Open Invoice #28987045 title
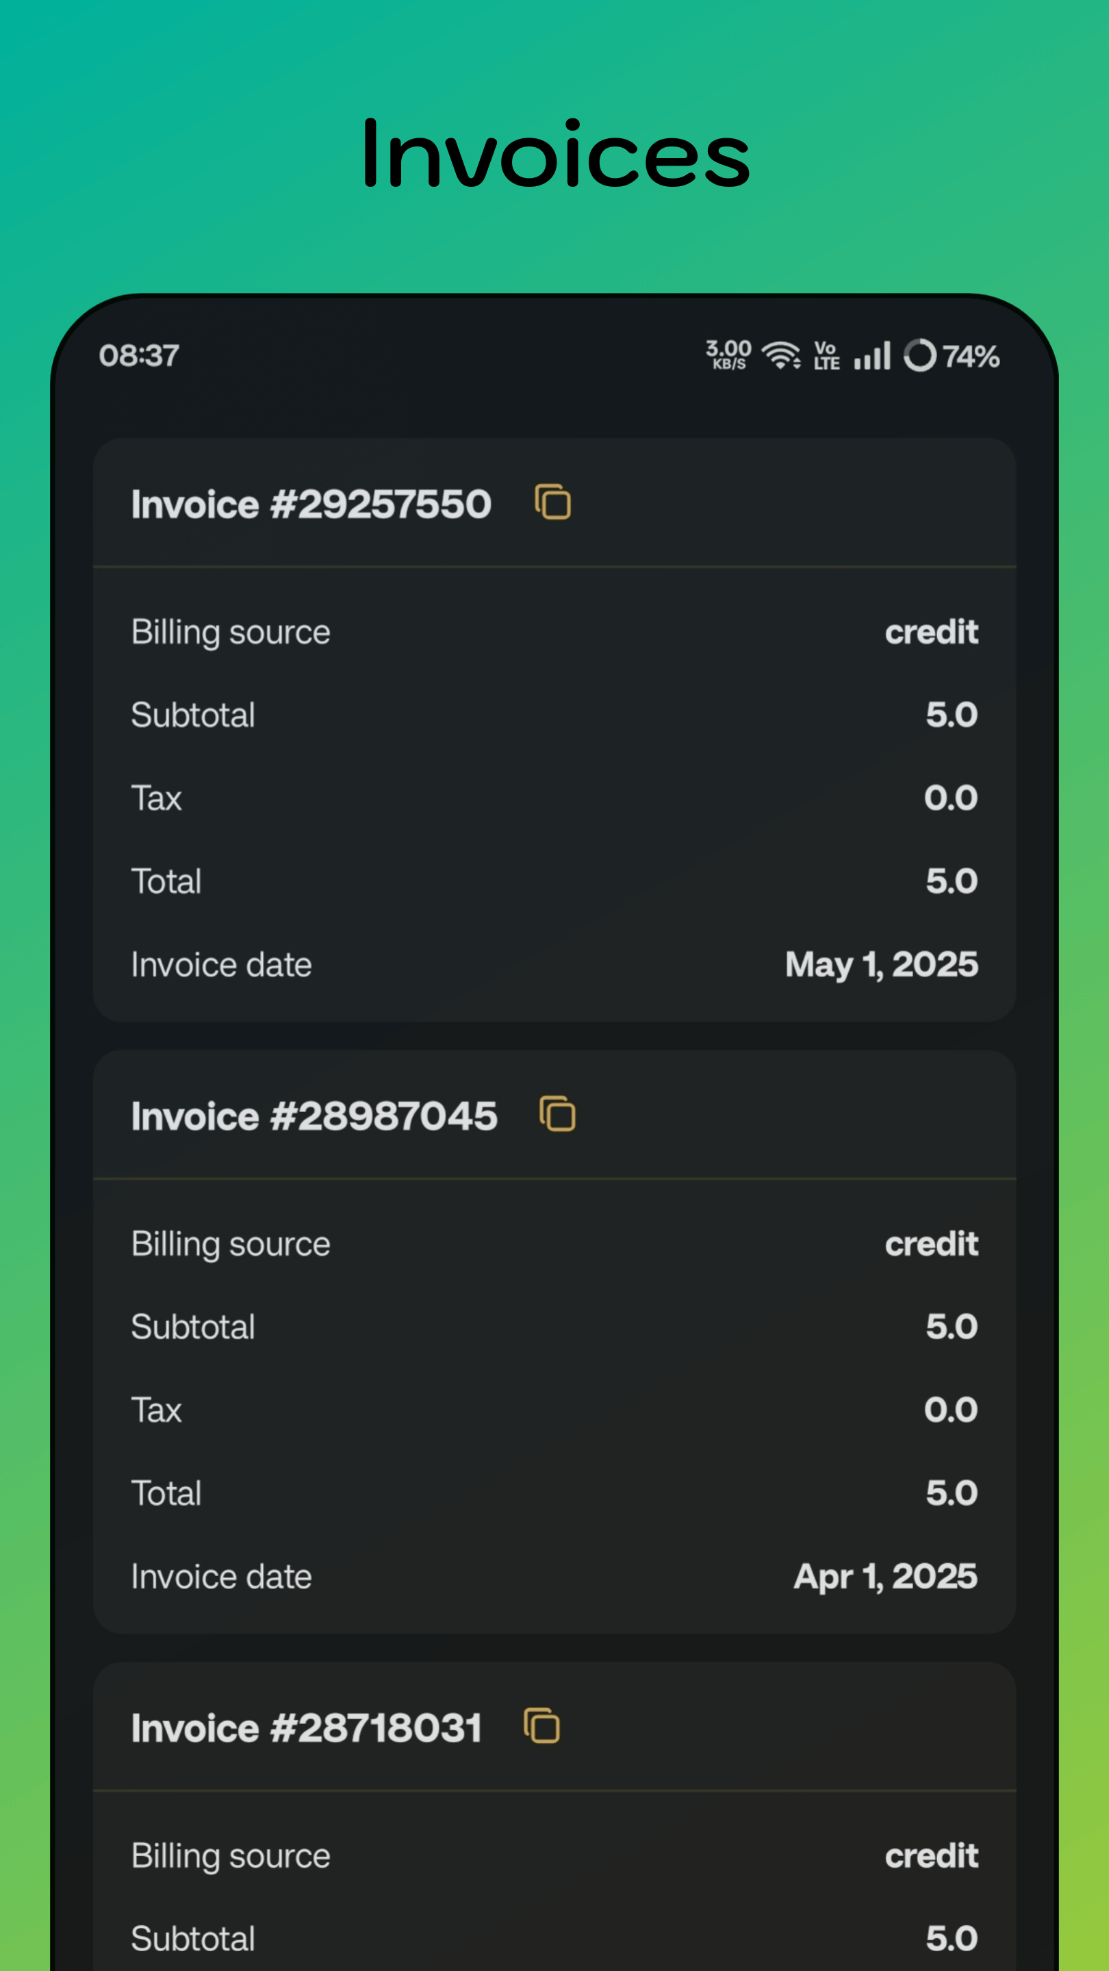 point(314,1116)
